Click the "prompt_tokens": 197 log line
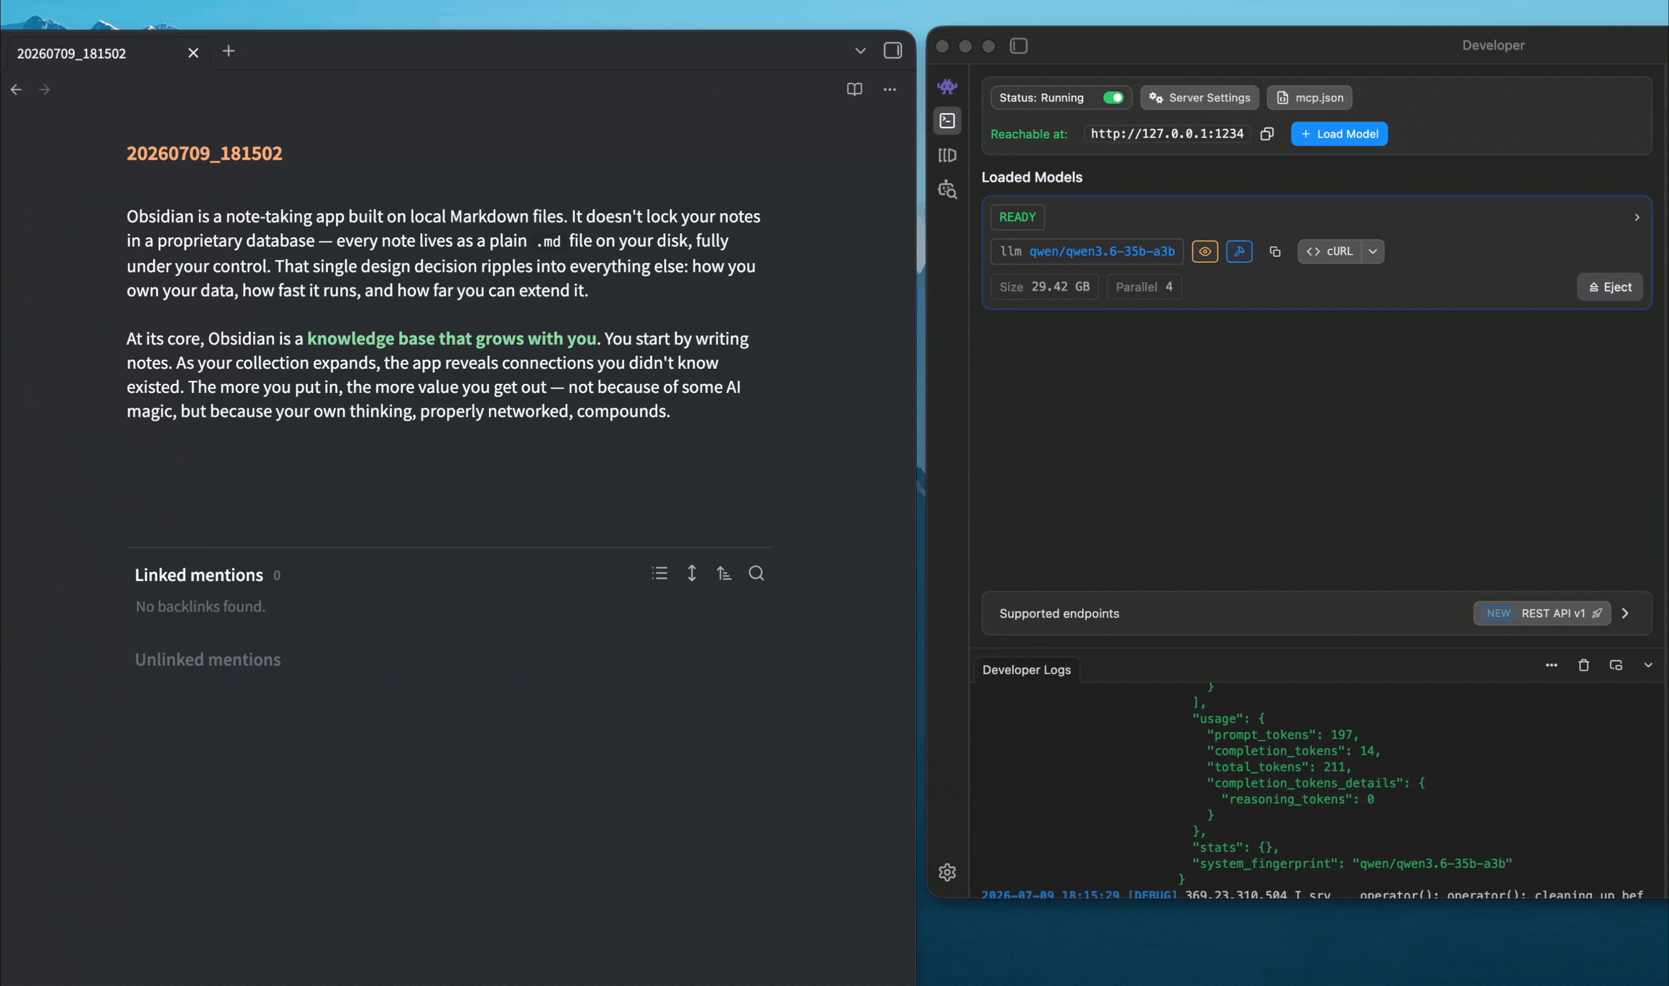This screenshot has height=986, width=1669. pyautogui.click(x=1282, y=735)
